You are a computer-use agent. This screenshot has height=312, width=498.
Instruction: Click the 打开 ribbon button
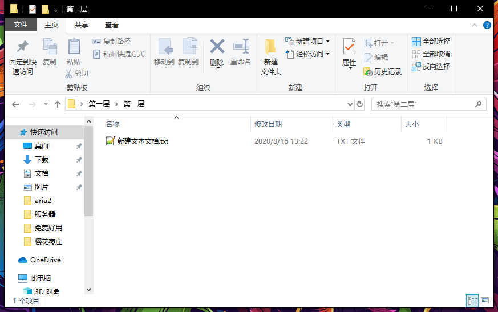[379, 43]
